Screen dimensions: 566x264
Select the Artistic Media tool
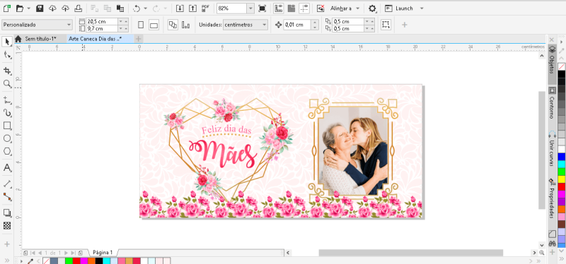(7, 113)
